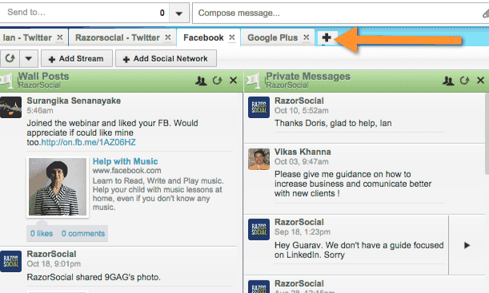This screenshot has width=489, height=293.
Task: Refresh all streams using toolbar refresh icon
Action: tap(10, 58)
